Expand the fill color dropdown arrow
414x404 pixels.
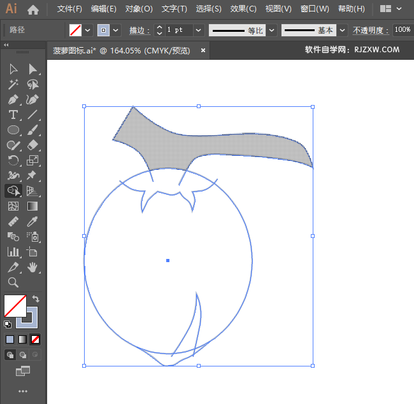click(x=88, y=30)
